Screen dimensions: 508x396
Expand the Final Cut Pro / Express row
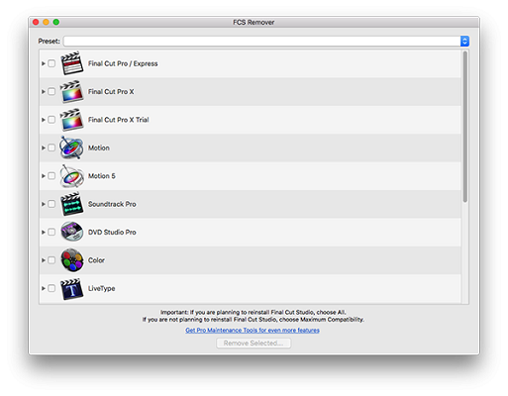[44, 63]
